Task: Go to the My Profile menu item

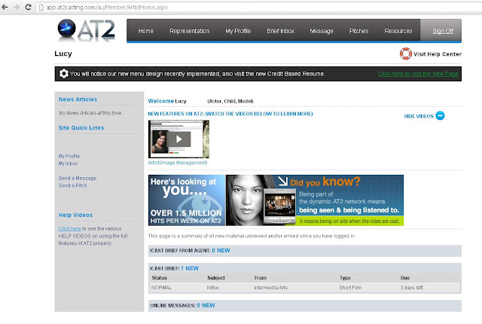Action: (x=238, y=31)
